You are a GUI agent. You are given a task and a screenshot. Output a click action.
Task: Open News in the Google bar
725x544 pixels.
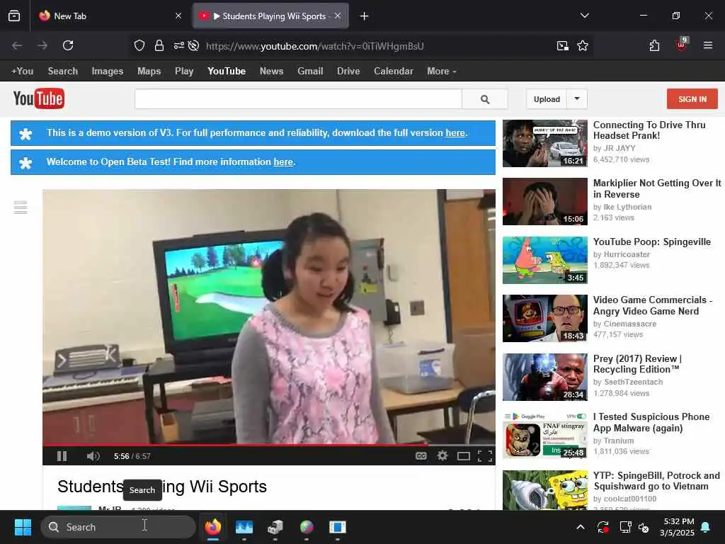[x=271, y=72]
